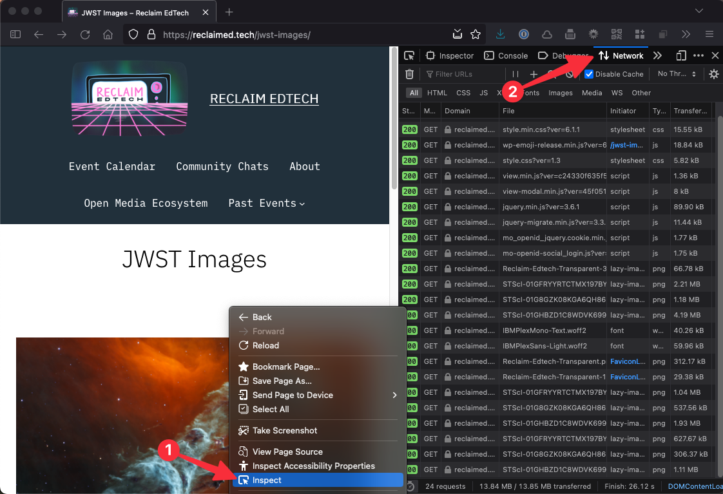Open a new browser tab
The width and height of the screenshot is (723, 494).
pyautogui.click(x=229, y=12)
